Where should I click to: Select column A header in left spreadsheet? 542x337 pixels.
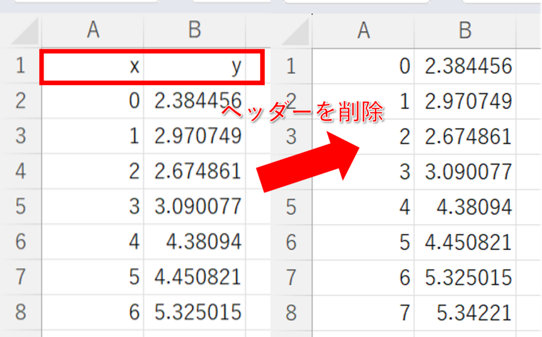coord(93,31)
